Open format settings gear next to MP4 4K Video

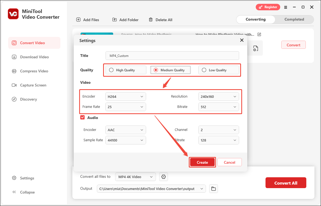coord(163,177)
